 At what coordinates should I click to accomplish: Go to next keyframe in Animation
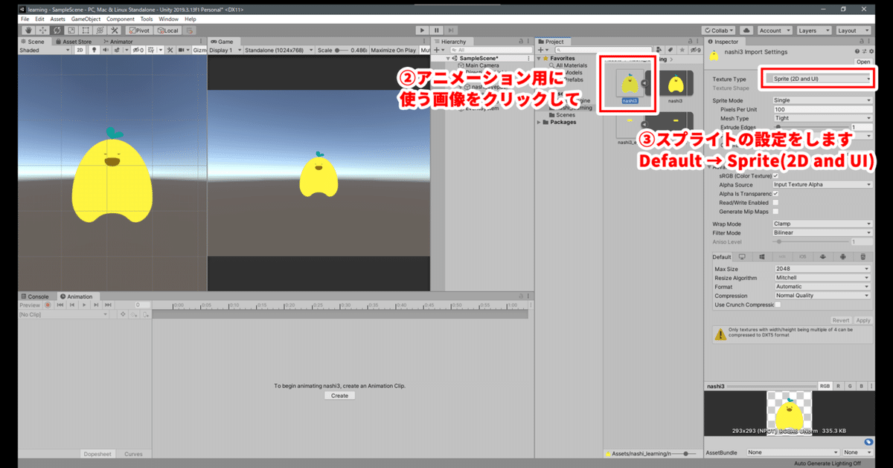point(96,305)
